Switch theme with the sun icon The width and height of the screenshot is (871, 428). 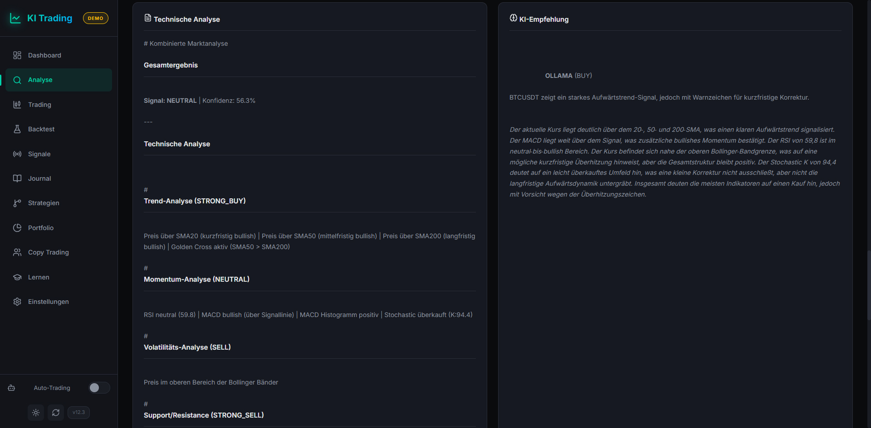tap(36, 413)
